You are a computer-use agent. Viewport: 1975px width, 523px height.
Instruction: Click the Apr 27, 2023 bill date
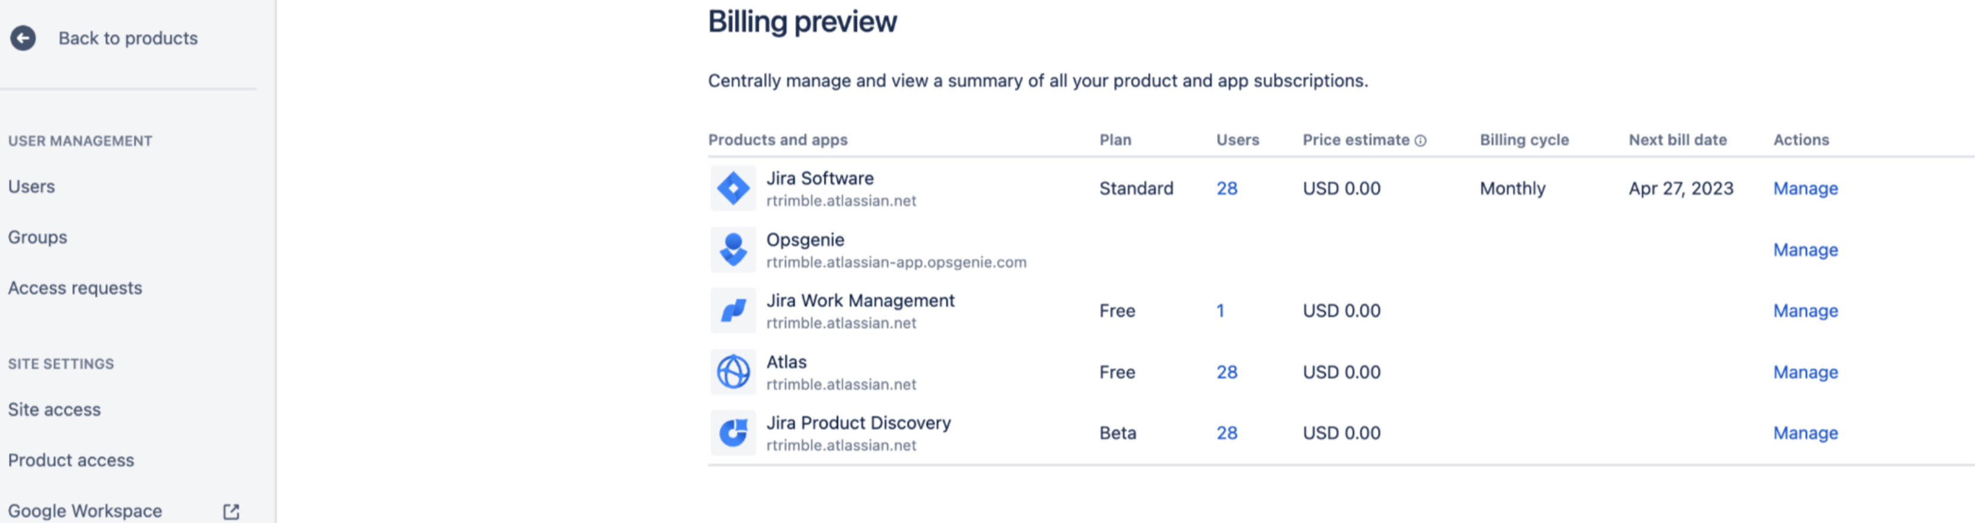click(1680, 189)
